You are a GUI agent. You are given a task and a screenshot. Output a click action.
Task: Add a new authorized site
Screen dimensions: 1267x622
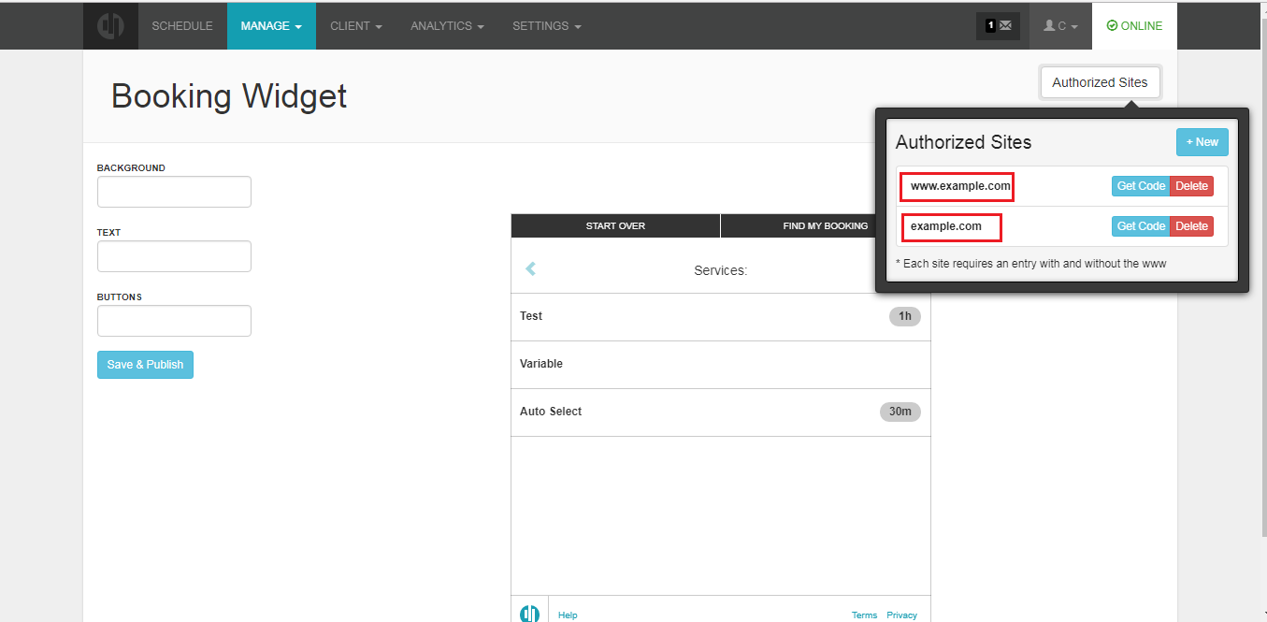(x=1202, y=142)
